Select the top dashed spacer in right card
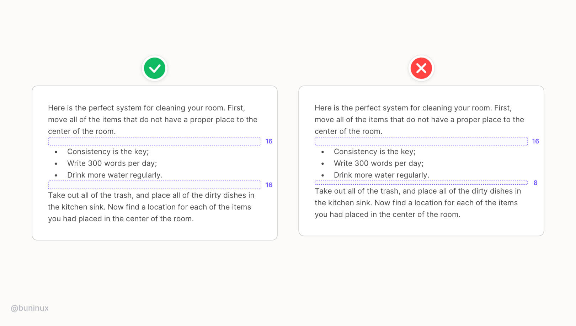 pyautogui.click(x=421, y=141)
